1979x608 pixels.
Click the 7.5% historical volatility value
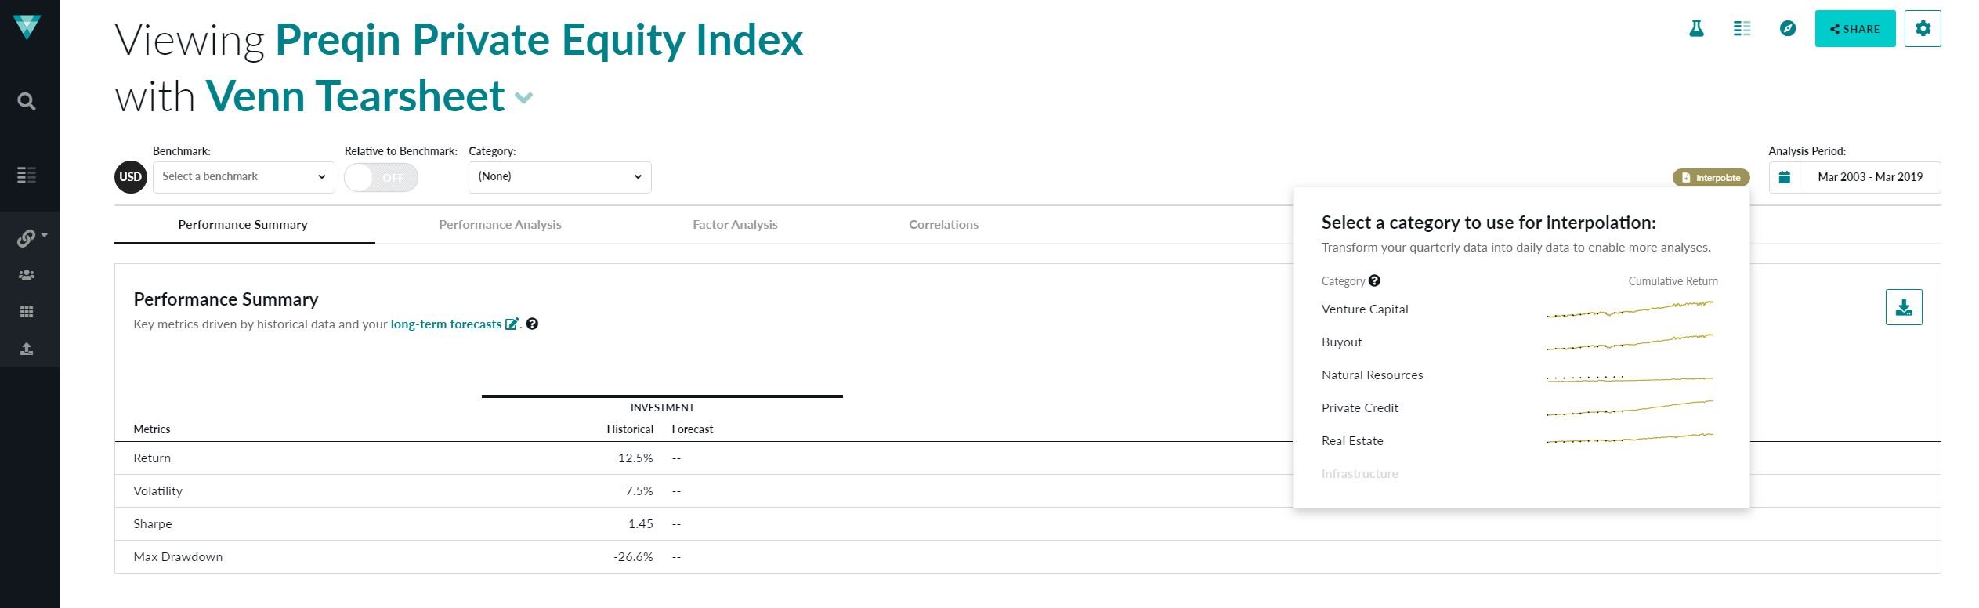pyautogui.click(x=639, y=491)
